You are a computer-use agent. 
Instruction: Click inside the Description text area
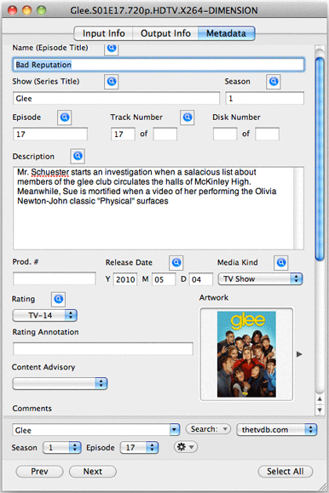coord(153,208)
